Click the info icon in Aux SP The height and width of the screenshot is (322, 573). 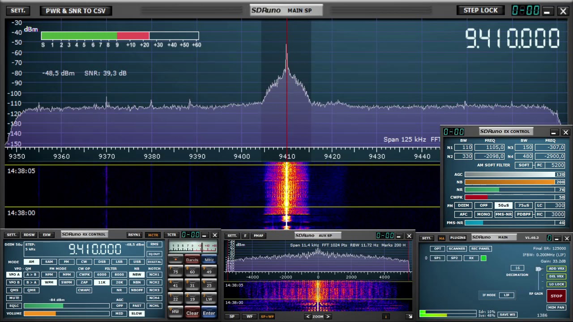pos(386,317)
